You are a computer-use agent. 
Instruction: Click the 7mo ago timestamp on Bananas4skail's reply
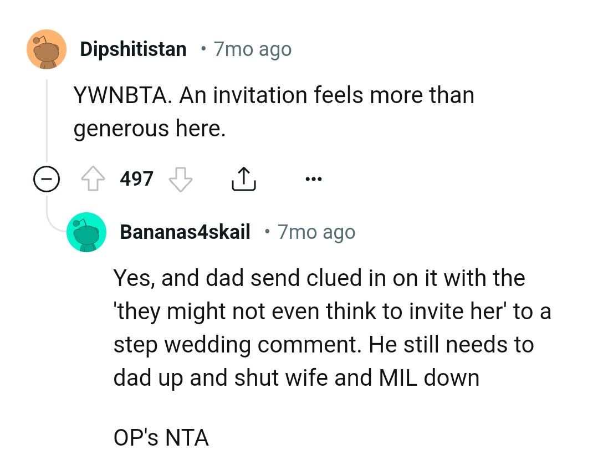(x=315, y=232)
